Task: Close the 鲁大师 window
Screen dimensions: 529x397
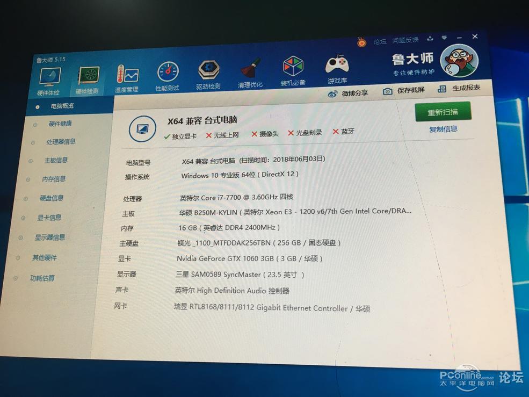Action: 475,36
